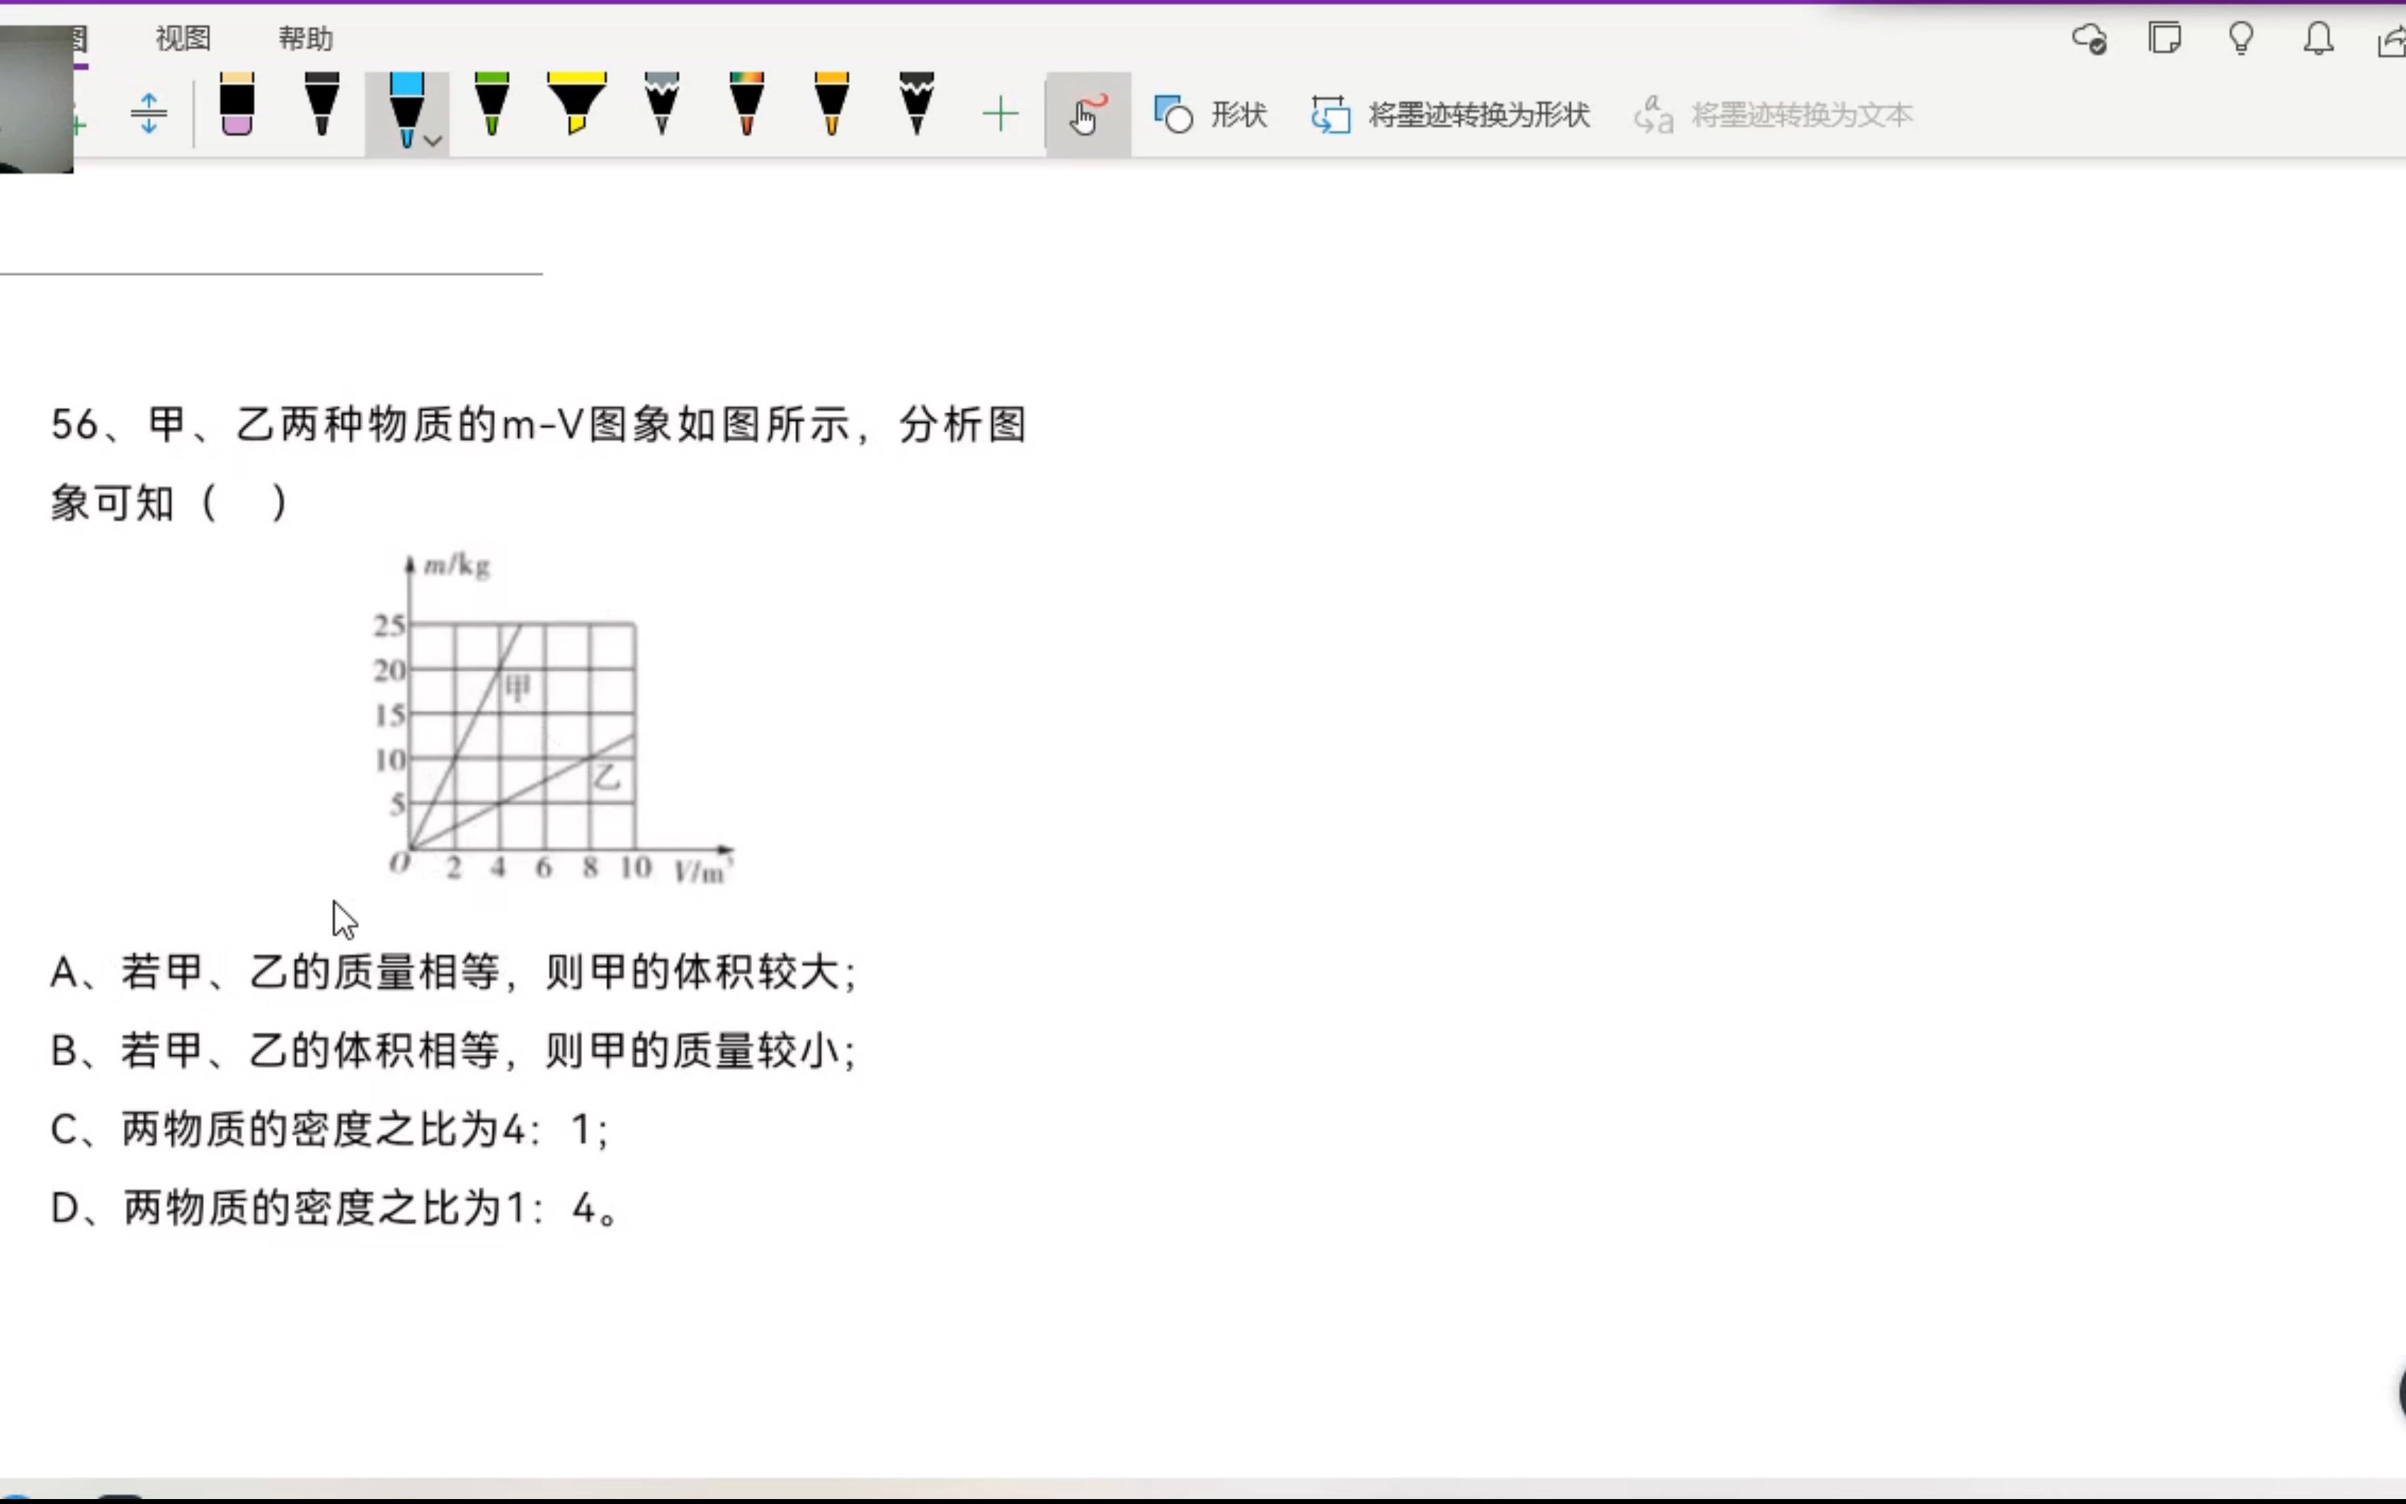Add a new pen with the plus icon

coord(1000,113)
